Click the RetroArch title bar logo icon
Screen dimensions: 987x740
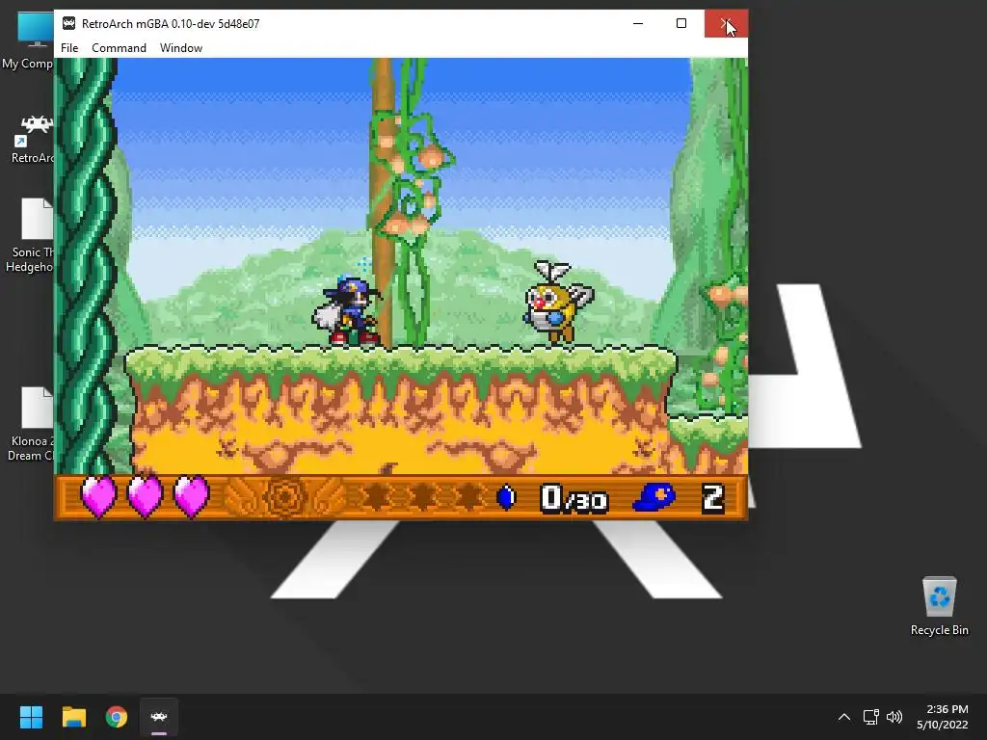click(x=68, y=23)
